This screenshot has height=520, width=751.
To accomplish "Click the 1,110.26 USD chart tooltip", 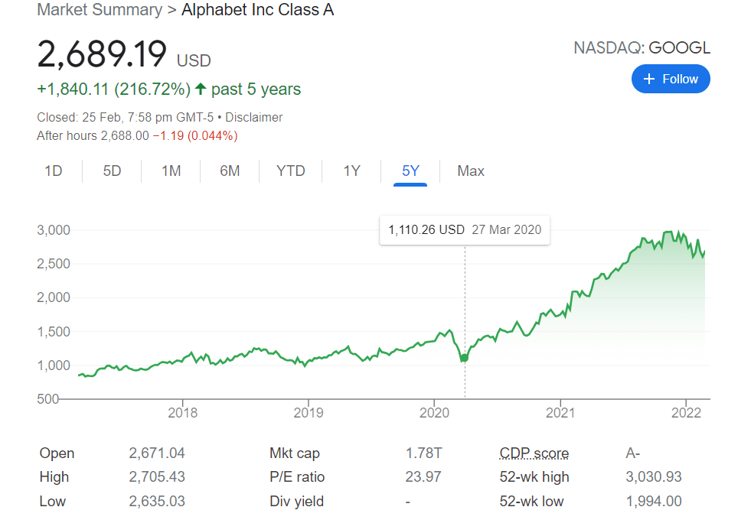I will (x=464, y=229).
